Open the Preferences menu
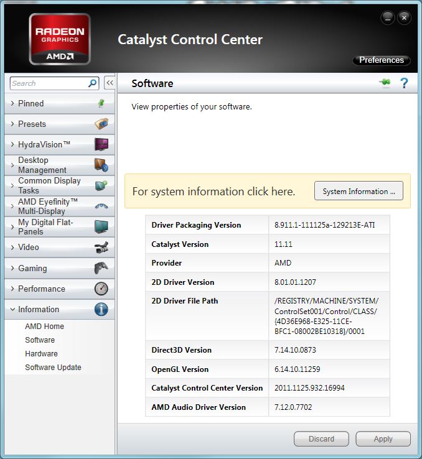 [x=382, y=60]
